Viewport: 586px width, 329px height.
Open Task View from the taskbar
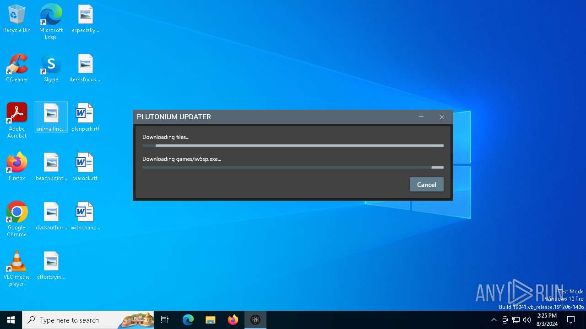tap(165, 320)
